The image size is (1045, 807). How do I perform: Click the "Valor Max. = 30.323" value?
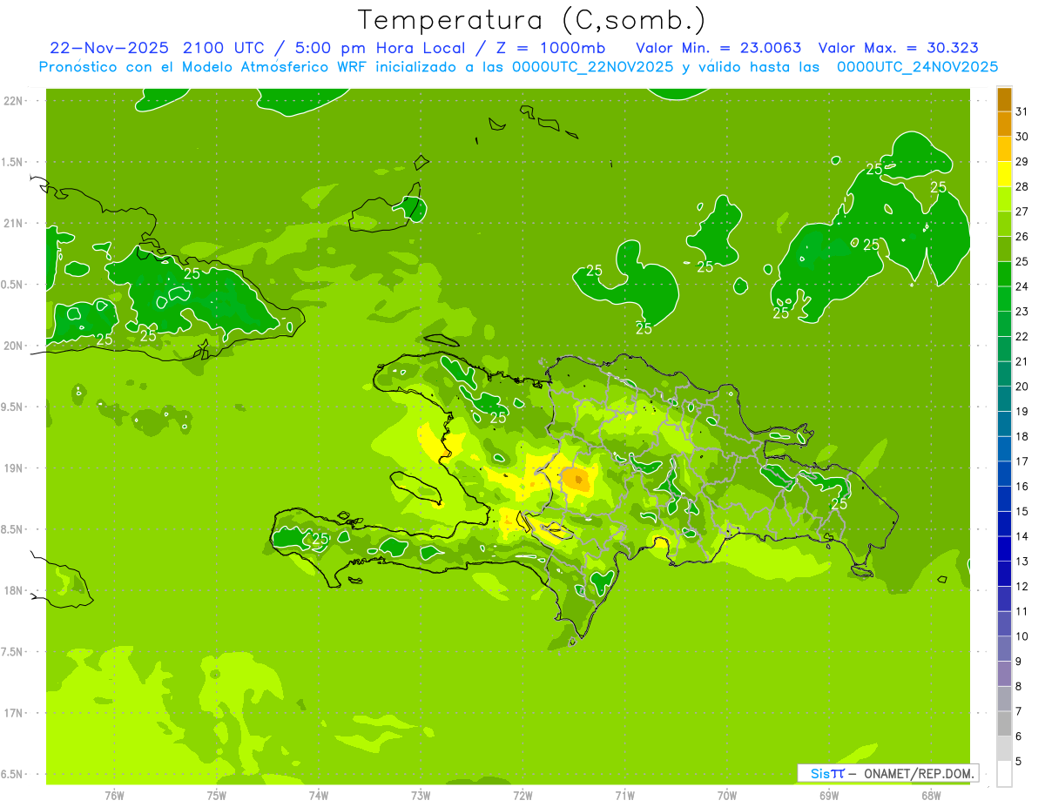[898, 48]
